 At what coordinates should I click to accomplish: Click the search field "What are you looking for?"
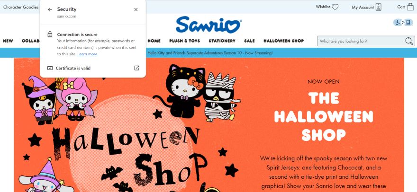coord(361,41)
